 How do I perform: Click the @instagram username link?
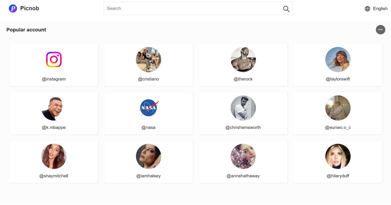(54, 79)
